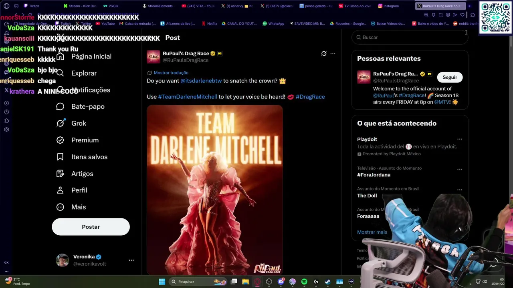Screen dimensions: 513x288
Task: Open the Mais circle menu icon
Action: (x=60, y=207)
